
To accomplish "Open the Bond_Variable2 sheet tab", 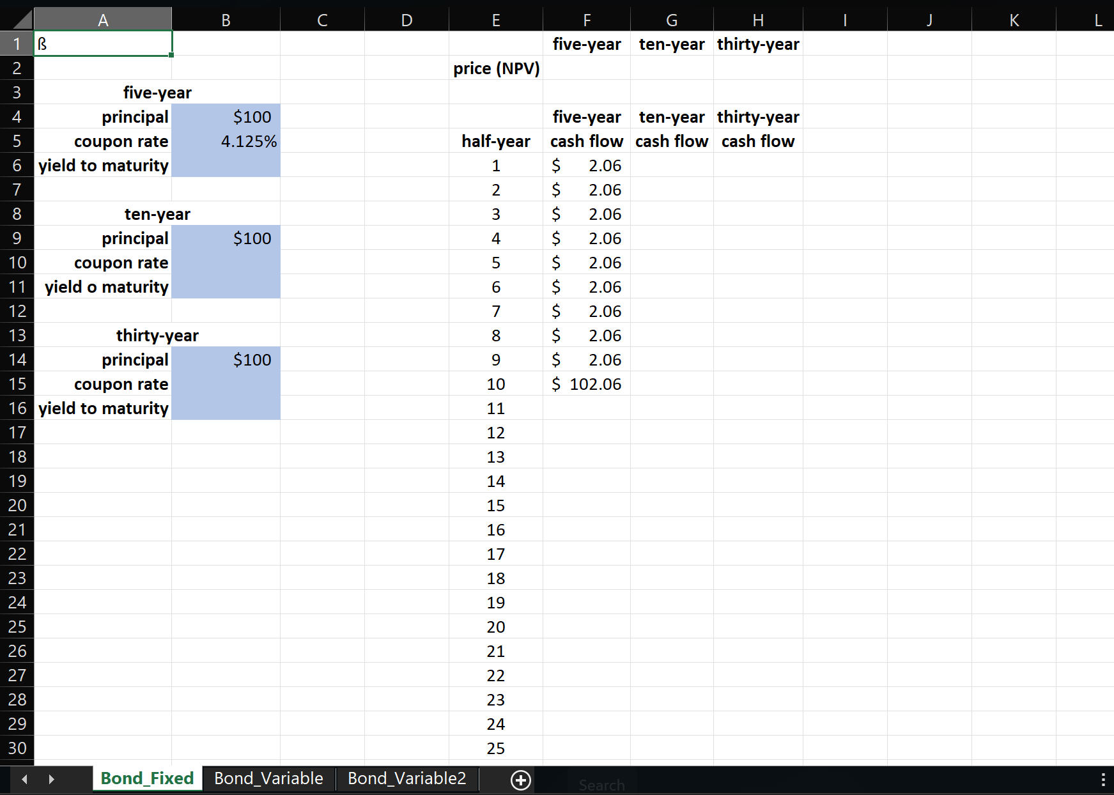I will click(x=407, y=778).
